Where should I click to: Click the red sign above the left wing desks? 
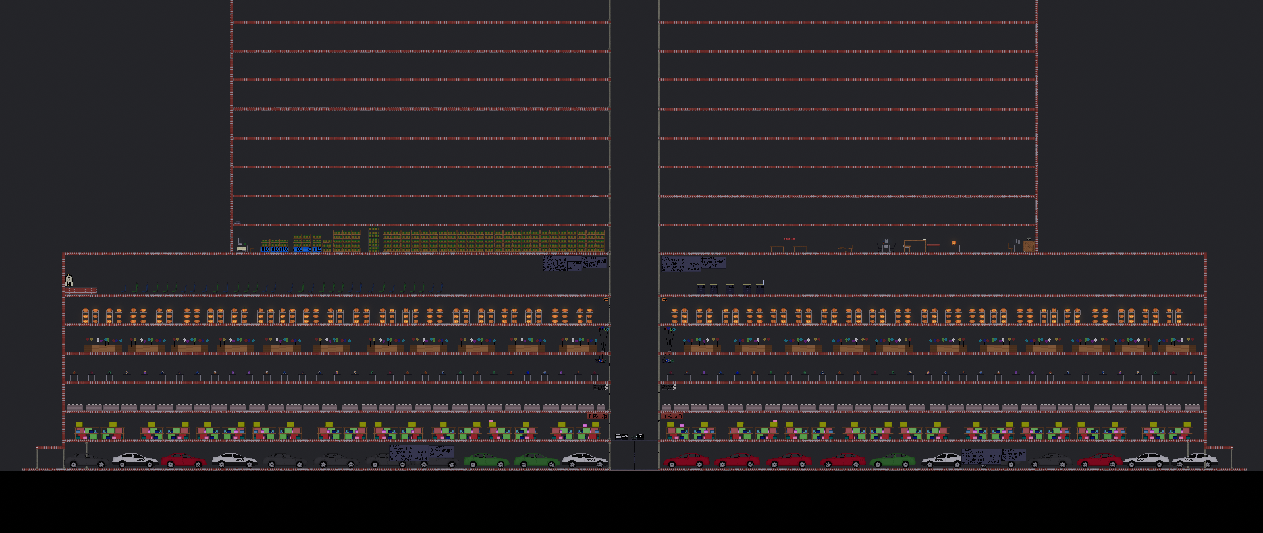(x=597, y=416)
